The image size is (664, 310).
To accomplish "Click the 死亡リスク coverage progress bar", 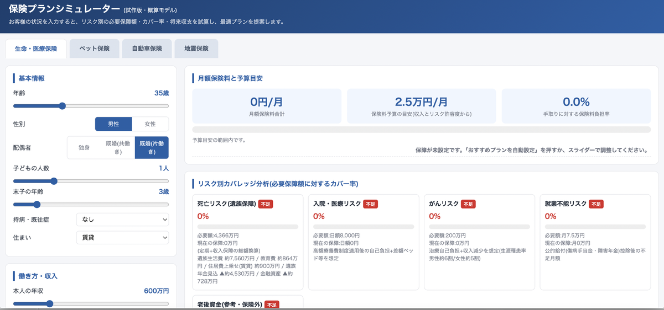I will (248, 226).
